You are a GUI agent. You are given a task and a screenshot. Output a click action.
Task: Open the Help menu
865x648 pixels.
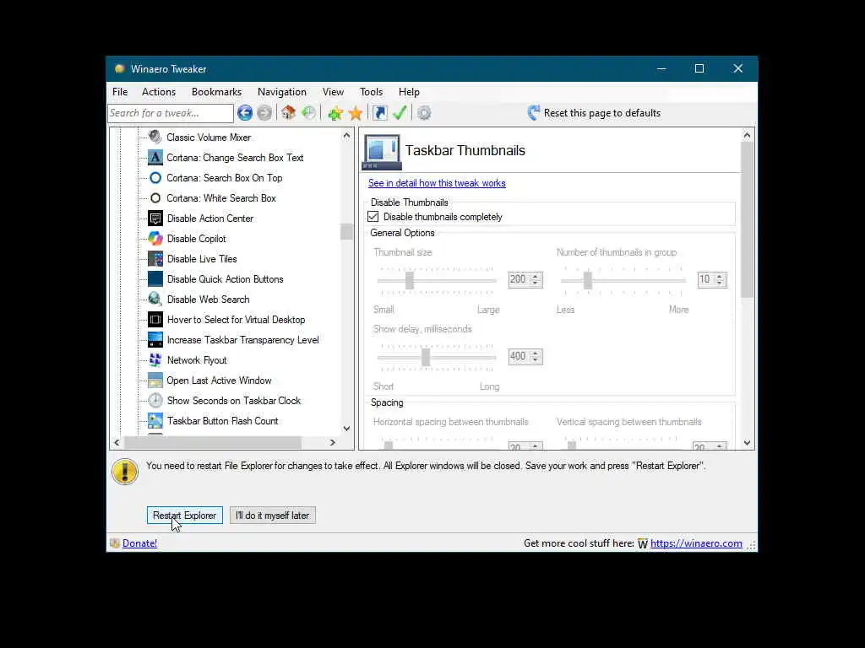[410, 92]
